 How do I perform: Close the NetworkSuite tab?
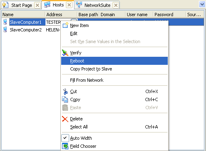click(116, 5)
